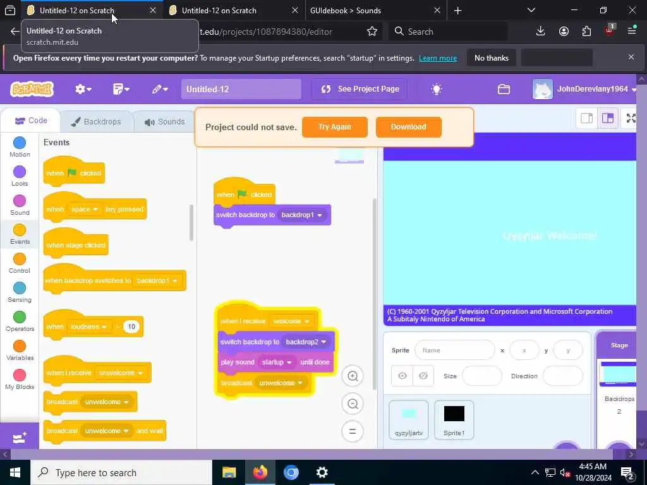This screenshot has width=647, height=485.
Task: Open the settings gear menu
Action: point(83,89)
